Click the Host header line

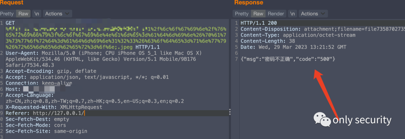point(30,89)
